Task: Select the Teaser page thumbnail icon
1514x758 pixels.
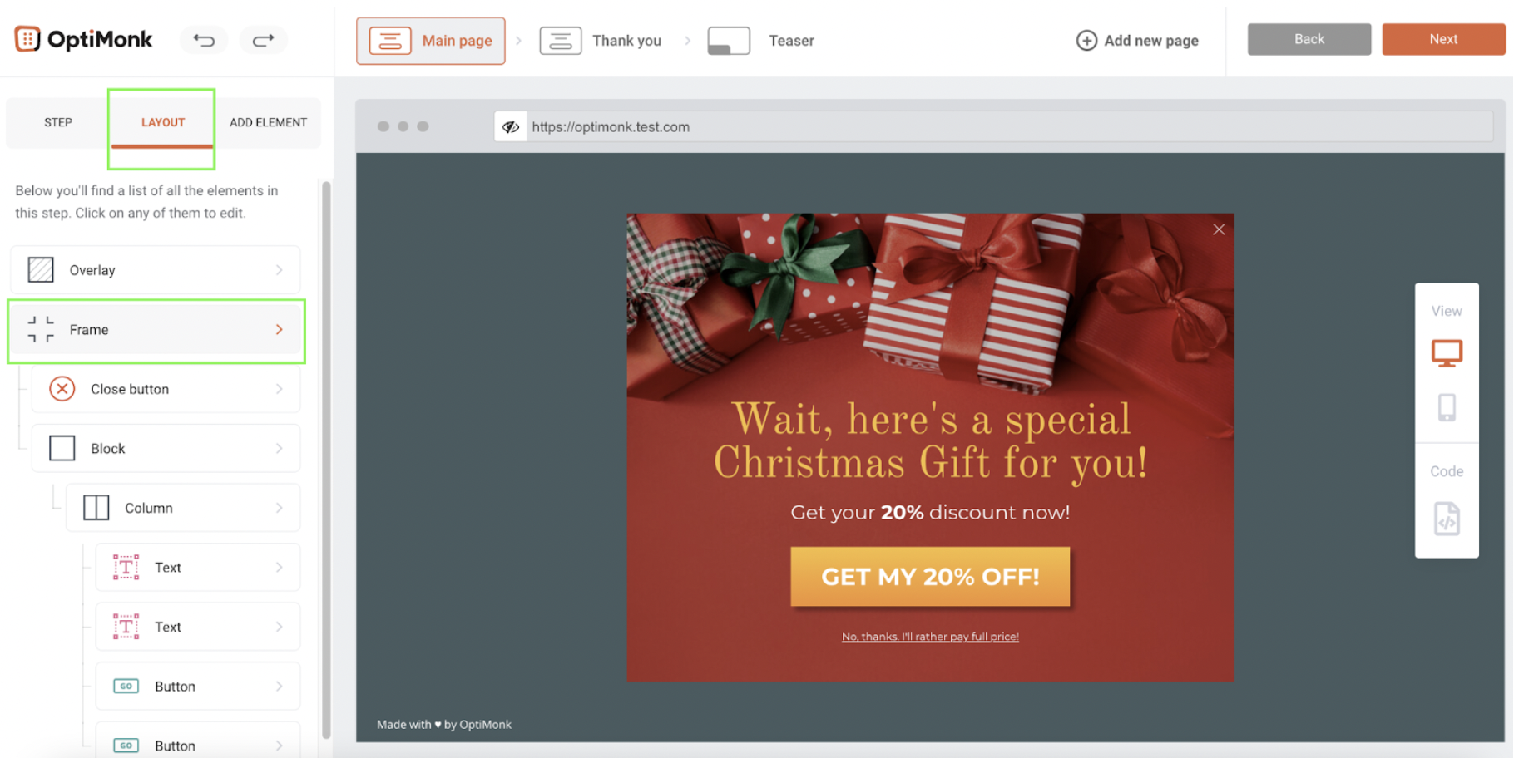Action: click(x=729, y=41)
